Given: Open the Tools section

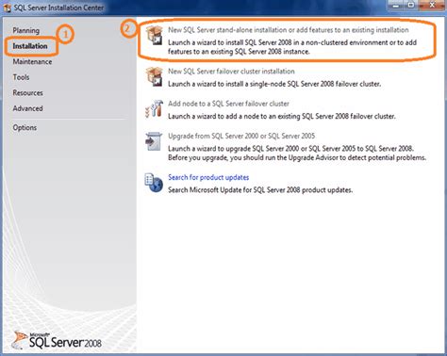Looking at the screenshot, I should pos(21,77).
